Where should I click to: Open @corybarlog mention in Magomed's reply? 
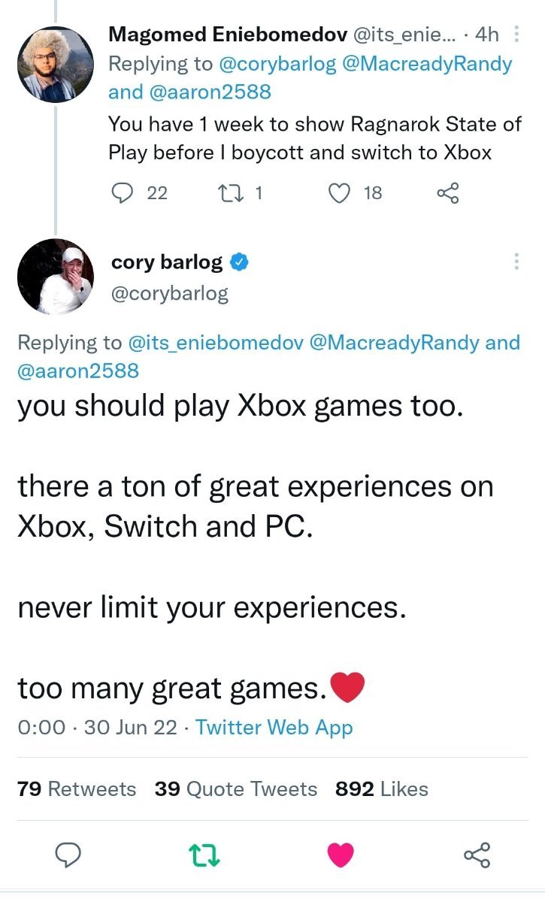277,64
